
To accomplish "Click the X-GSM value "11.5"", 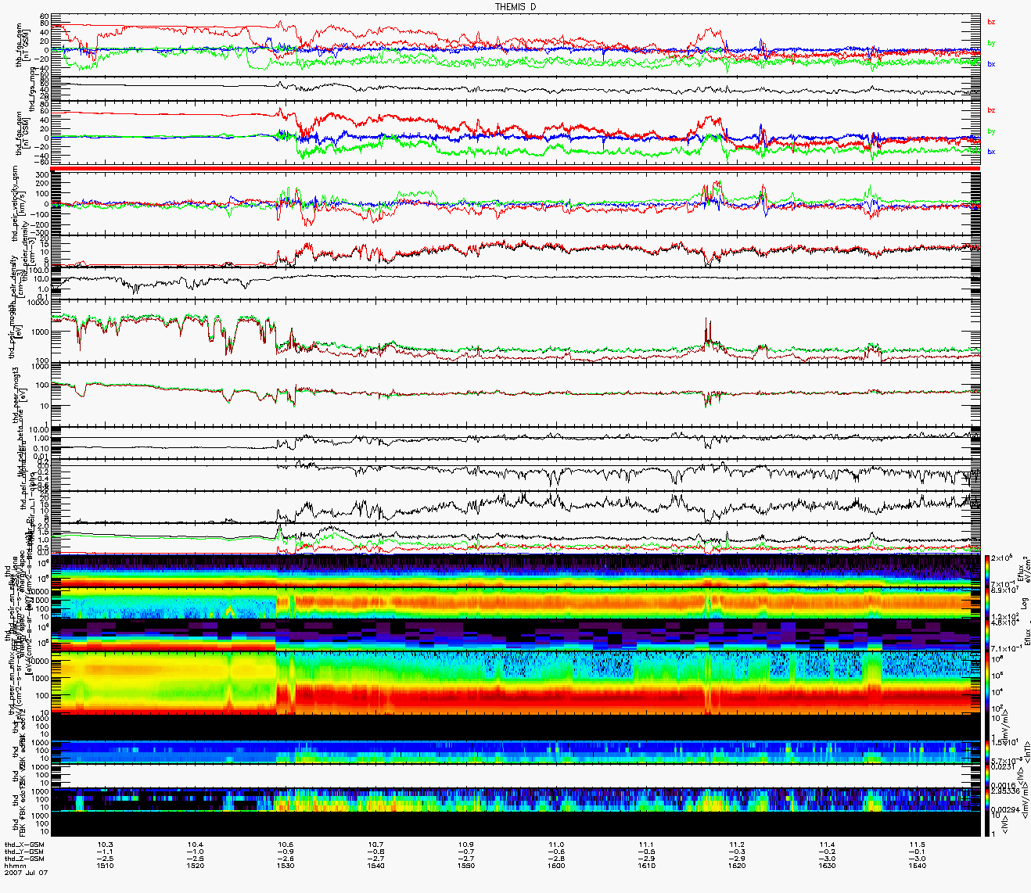I will [917, 845].
